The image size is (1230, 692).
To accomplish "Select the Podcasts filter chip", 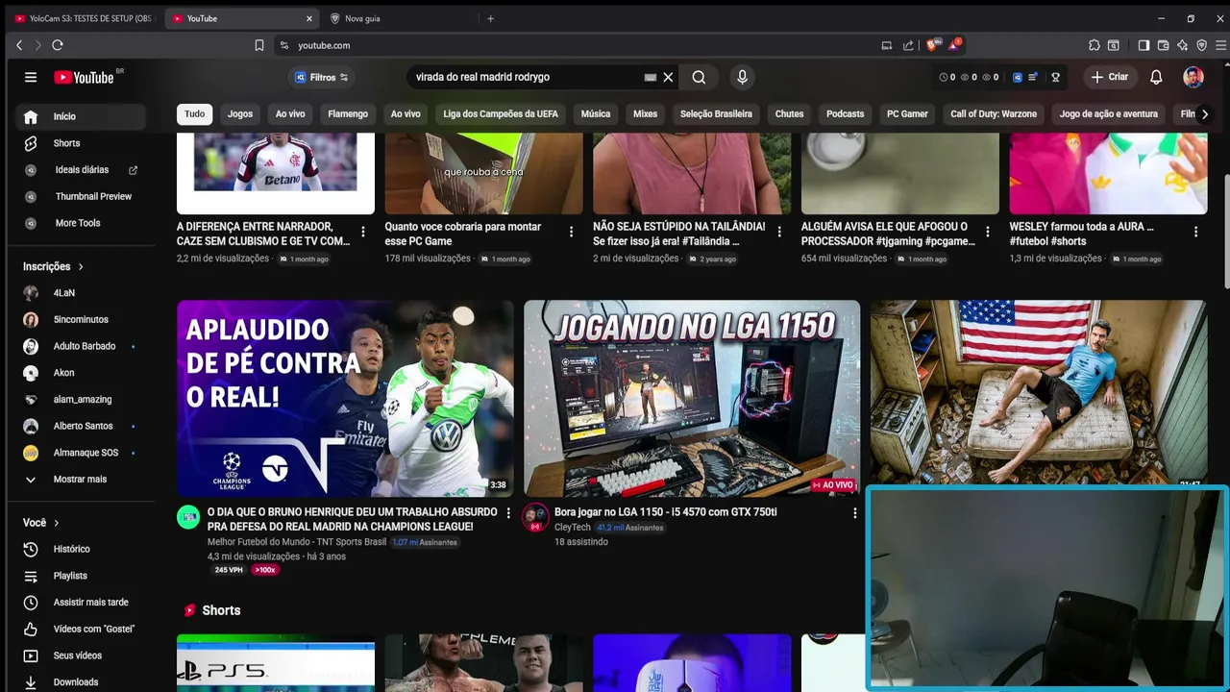I will click(846, 113).
